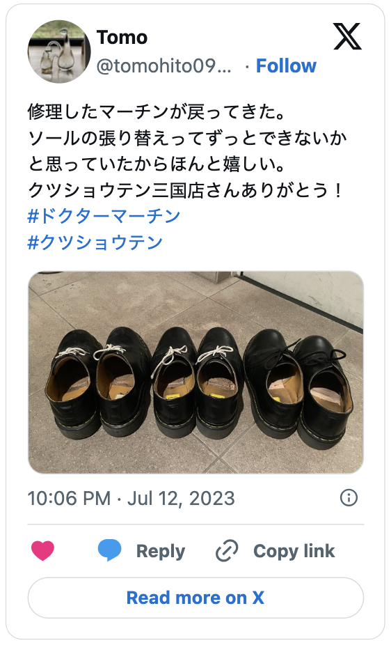Click the X logo icon
Screen dimensions: 391x645
pyautogui.click(x=347, y=37)
